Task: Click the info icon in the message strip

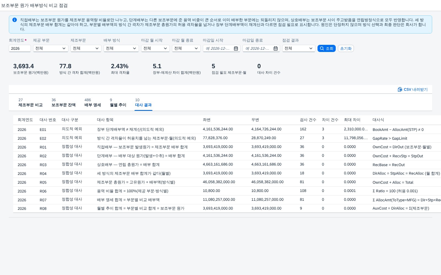Action: (15, 20)
